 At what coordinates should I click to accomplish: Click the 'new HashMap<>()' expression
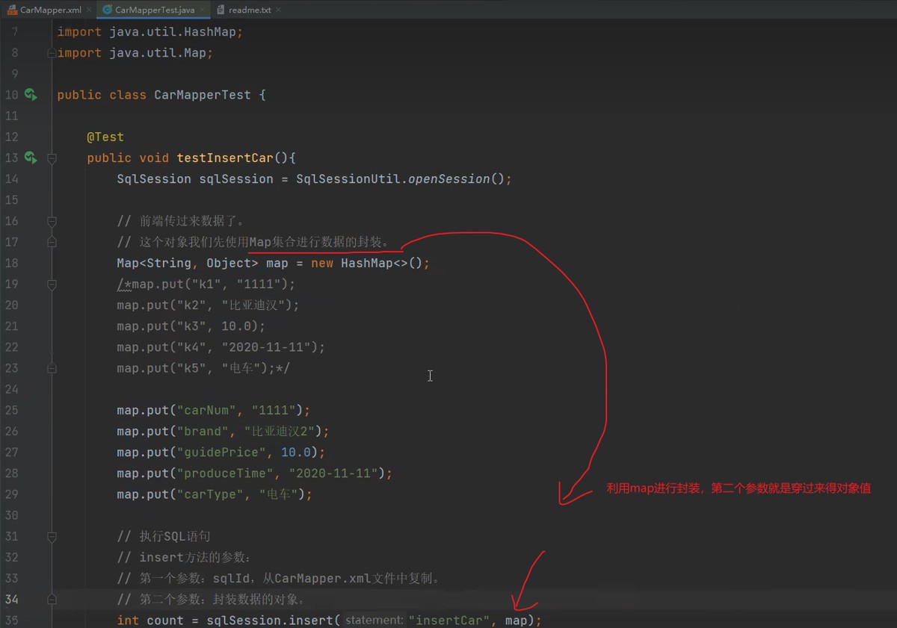pos(367,263)
